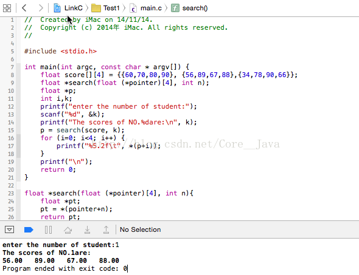Toggle breakpoints with the blue arrow icon
The image size is (359, 275).
[29, 229]
